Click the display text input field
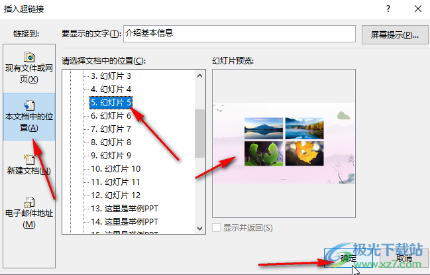 click(239, 34)
